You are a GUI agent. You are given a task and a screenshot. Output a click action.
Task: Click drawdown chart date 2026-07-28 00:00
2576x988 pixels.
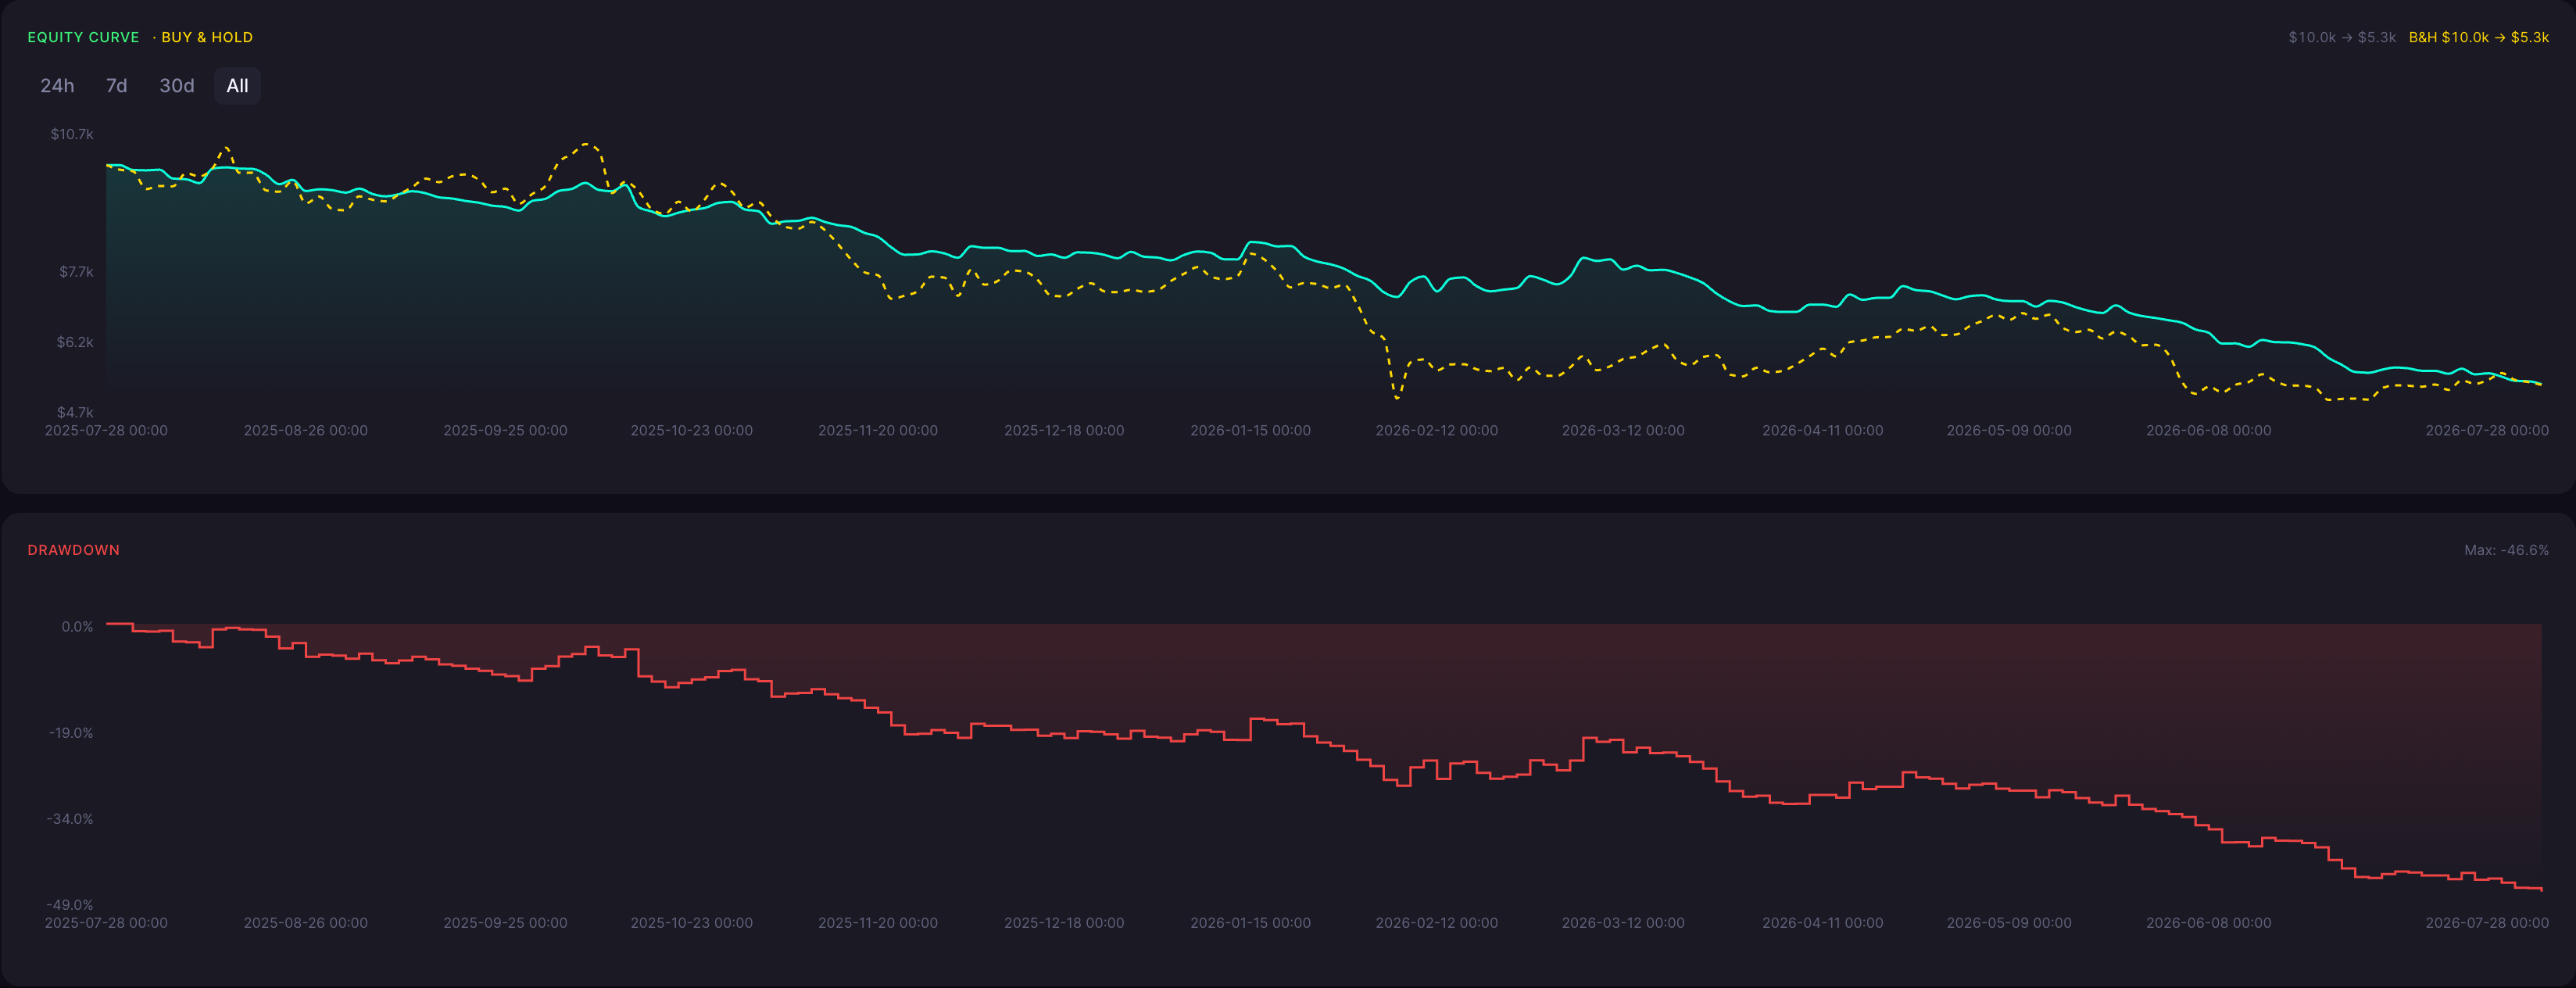[2487, 923]
